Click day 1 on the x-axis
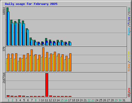The width and height of the screenshot is (132, 103). pos(9,100)
